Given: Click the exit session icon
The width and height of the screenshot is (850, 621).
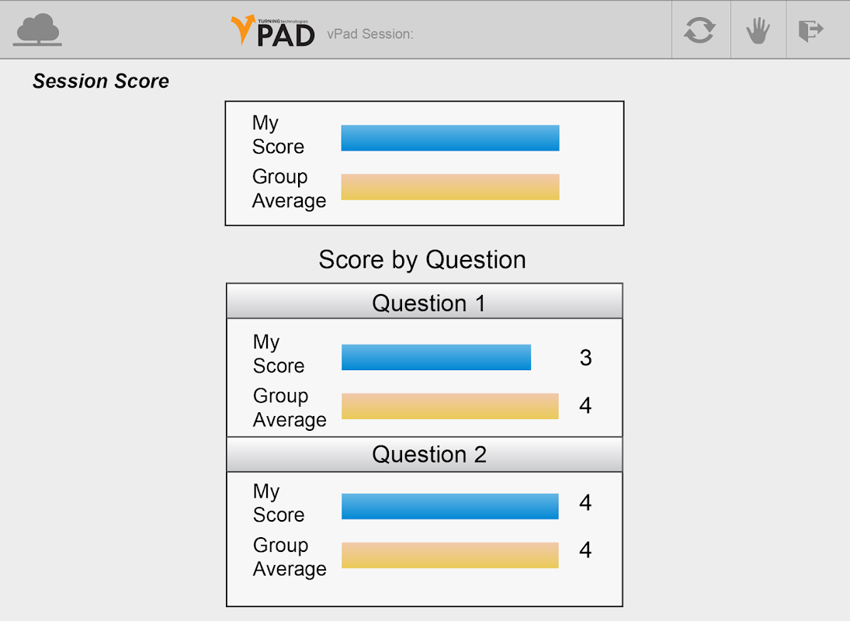Looking at the screenshot, I should click(x=811, y=31).
